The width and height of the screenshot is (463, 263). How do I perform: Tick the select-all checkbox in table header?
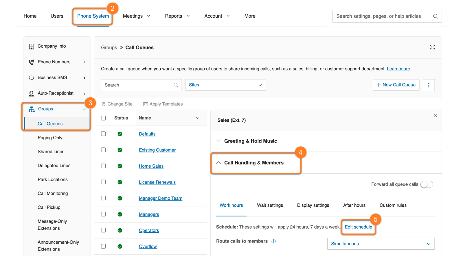click(x=103, y=118)
